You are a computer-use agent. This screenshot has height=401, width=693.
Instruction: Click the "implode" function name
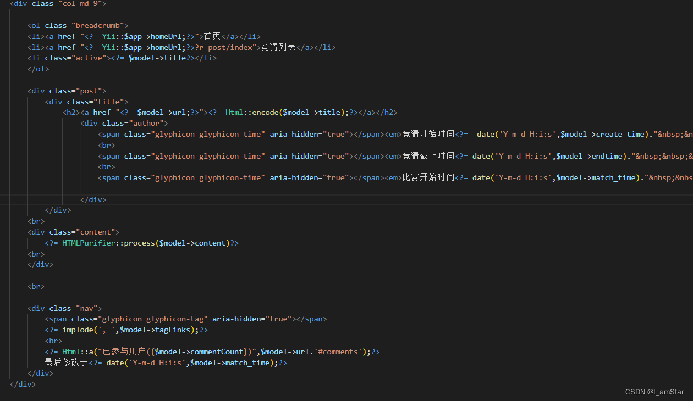(x=78, y=330)
